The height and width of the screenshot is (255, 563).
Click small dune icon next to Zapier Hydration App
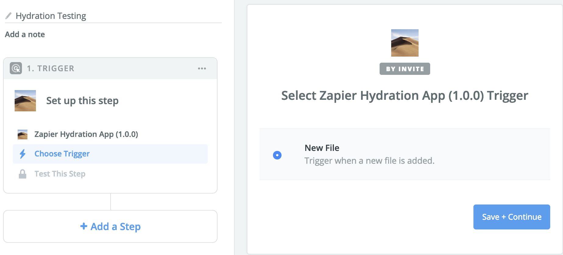23,134
